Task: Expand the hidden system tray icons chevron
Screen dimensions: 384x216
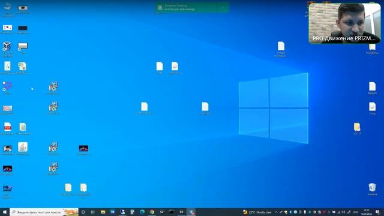Action: pos(276,212)
